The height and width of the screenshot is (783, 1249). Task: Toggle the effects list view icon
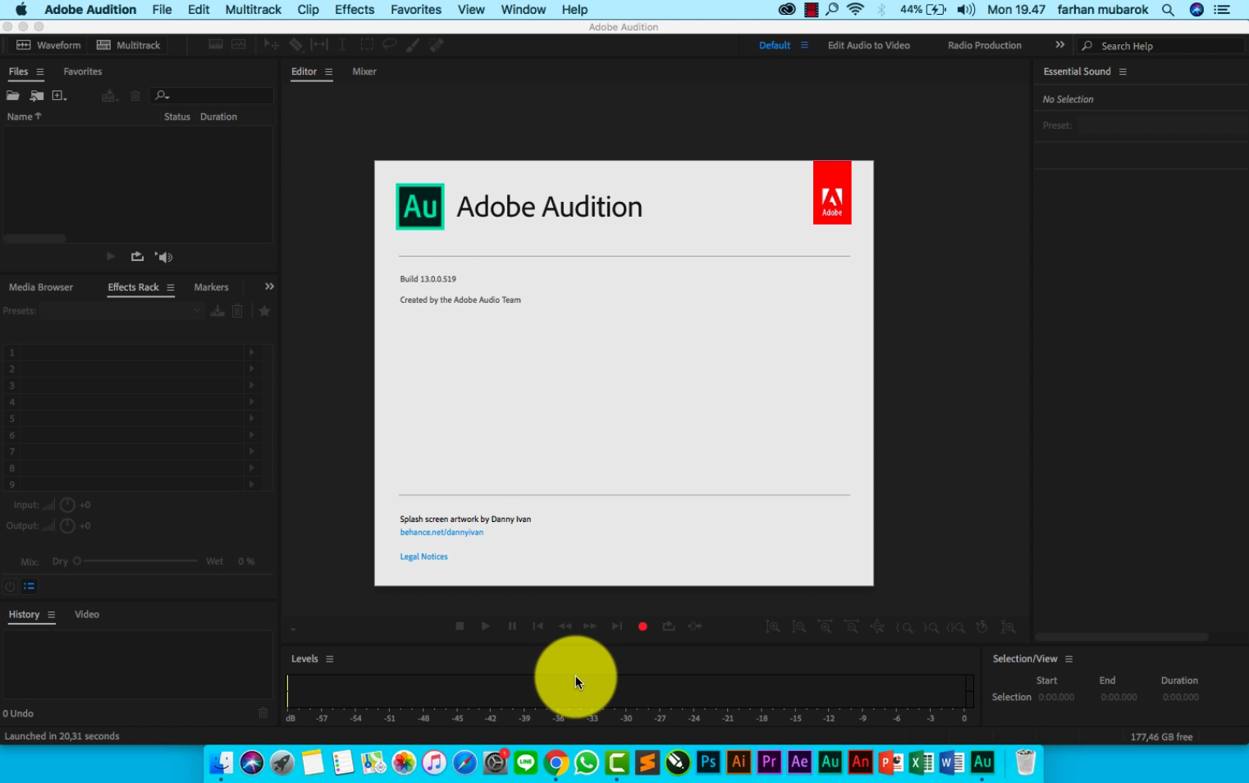click(x=29, y=586)
